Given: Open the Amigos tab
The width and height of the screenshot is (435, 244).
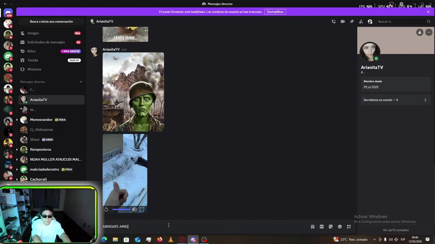Looking at the screenshot, I should (51, 33).
